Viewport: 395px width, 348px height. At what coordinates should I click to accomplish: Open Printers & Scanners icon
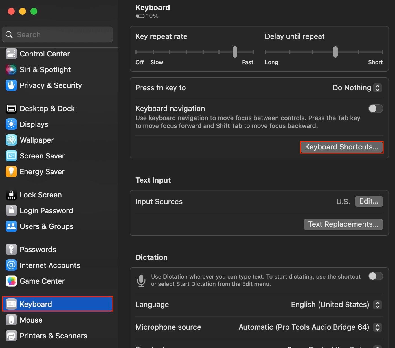pos(11,336)
